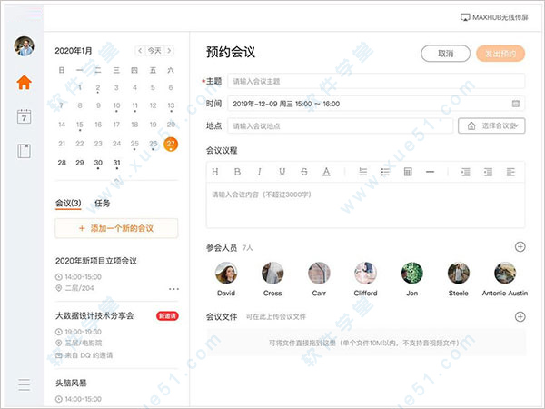Screen dimensions: 545x409
Task: Add a meeting file with plus icon
Action: (x=520, y=317)
